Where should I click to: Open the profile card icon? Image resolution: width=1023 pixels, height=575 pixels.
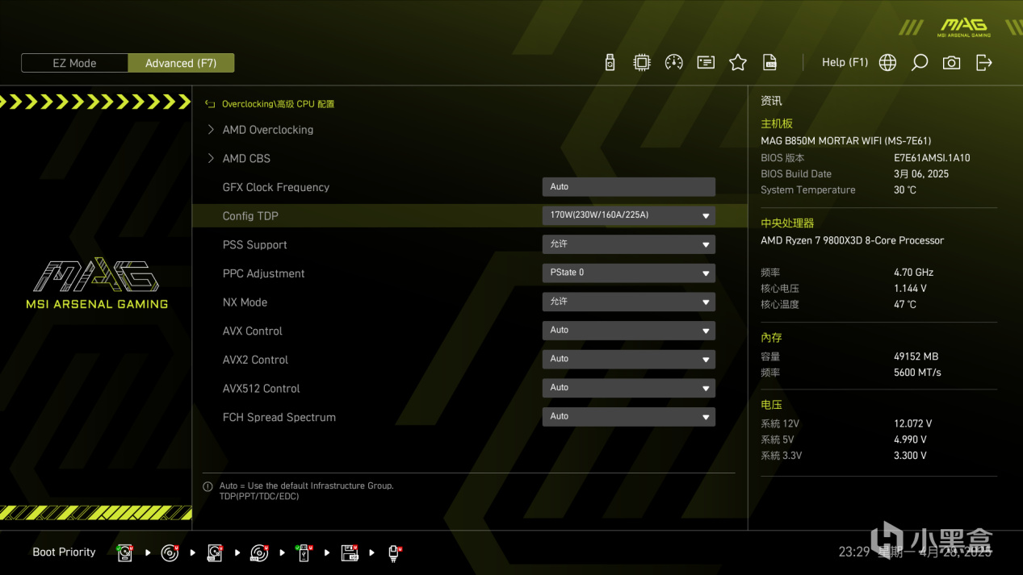706,63
